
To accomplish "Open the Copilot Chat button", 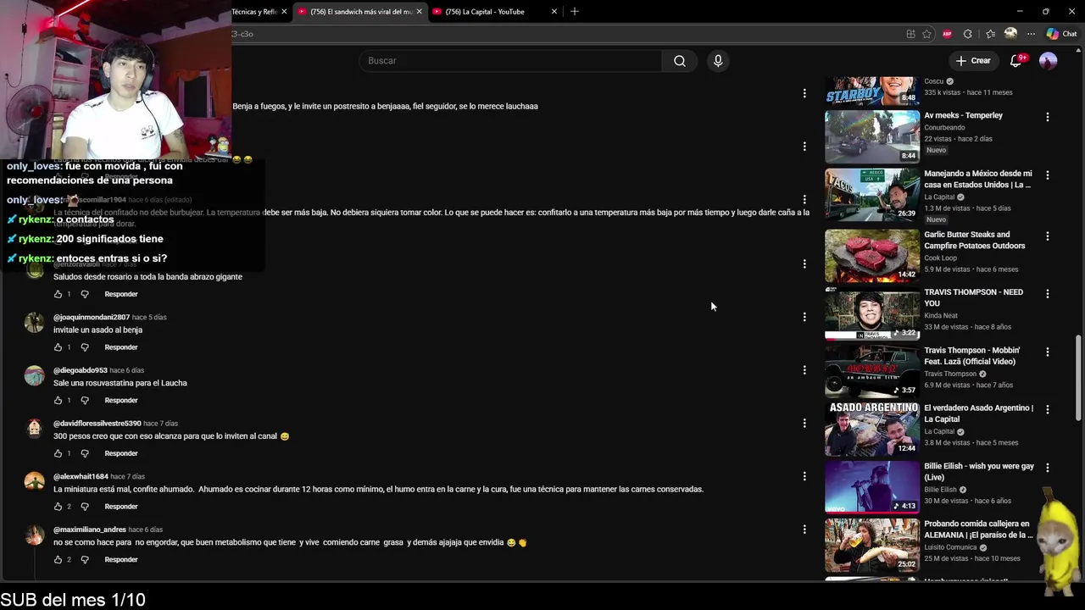I will 1061,34.
